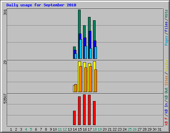Image resolution: width=170 pixels, height=133 pixels.
Task: Click day 10 on the x-axis
Action: pos(55,129)
